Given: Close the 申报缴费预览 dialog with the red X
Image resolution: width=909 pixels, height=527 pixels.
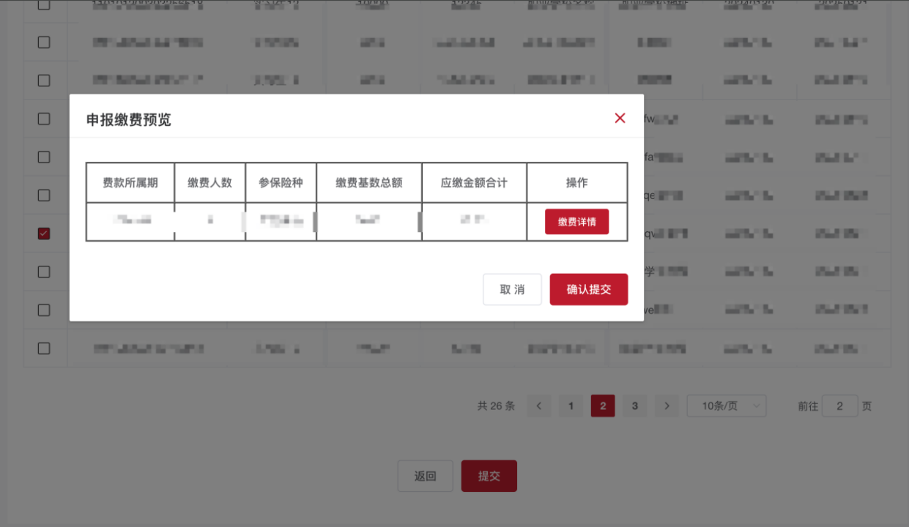Looking at the screenshot, I should click(x=620, y=118).
